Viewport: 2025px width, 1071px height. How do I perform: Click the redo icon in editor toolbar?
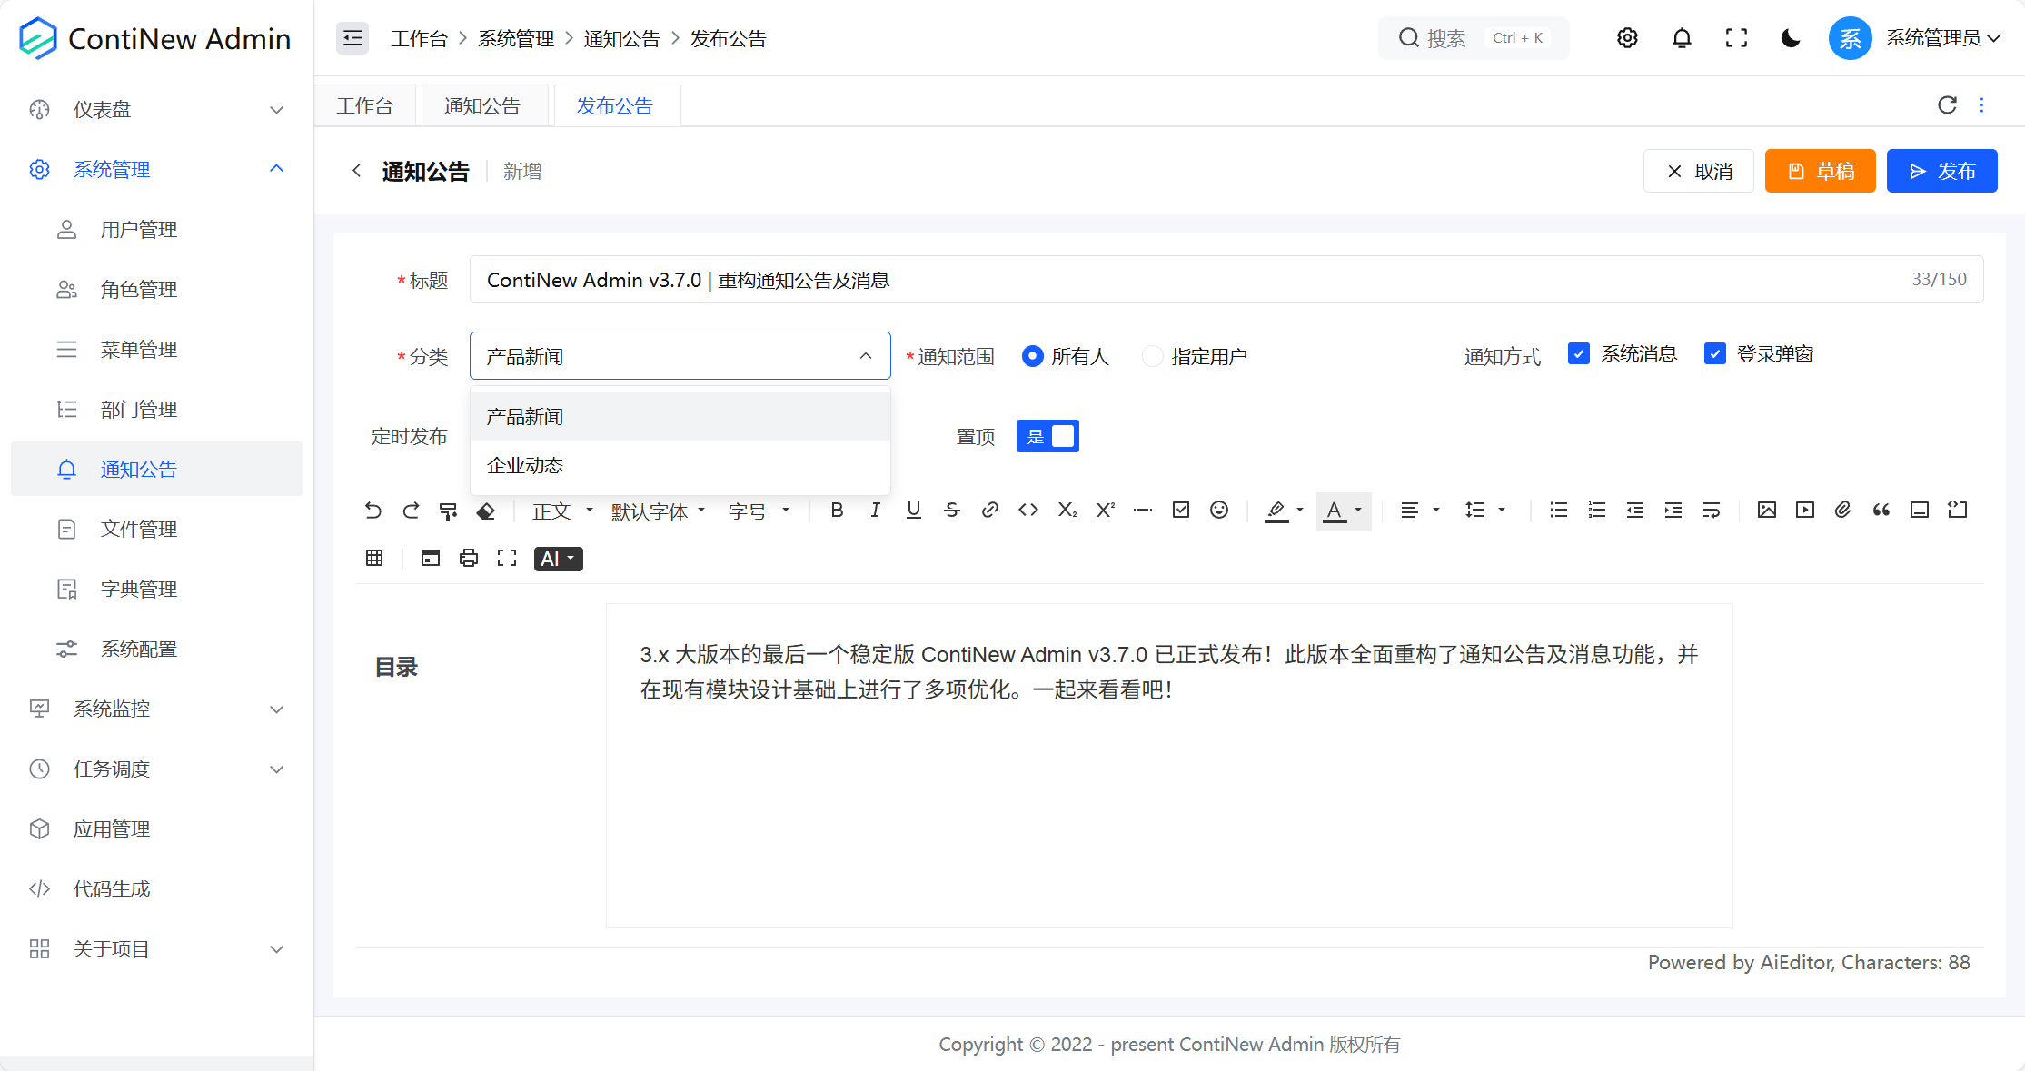point(411,511)
